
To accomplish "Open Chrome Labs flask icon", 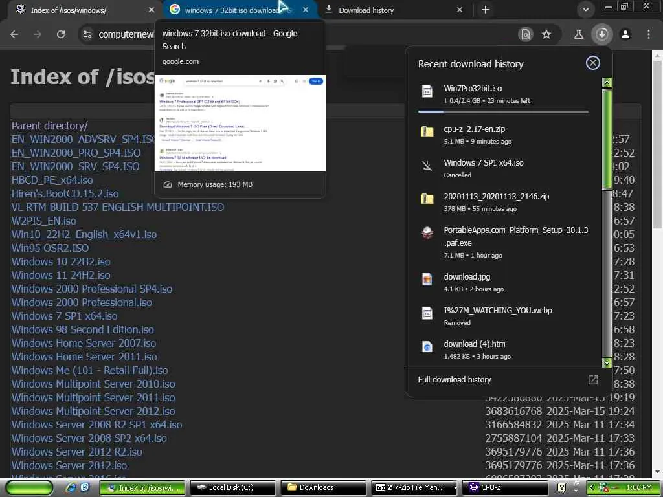I will coord(578,34).
